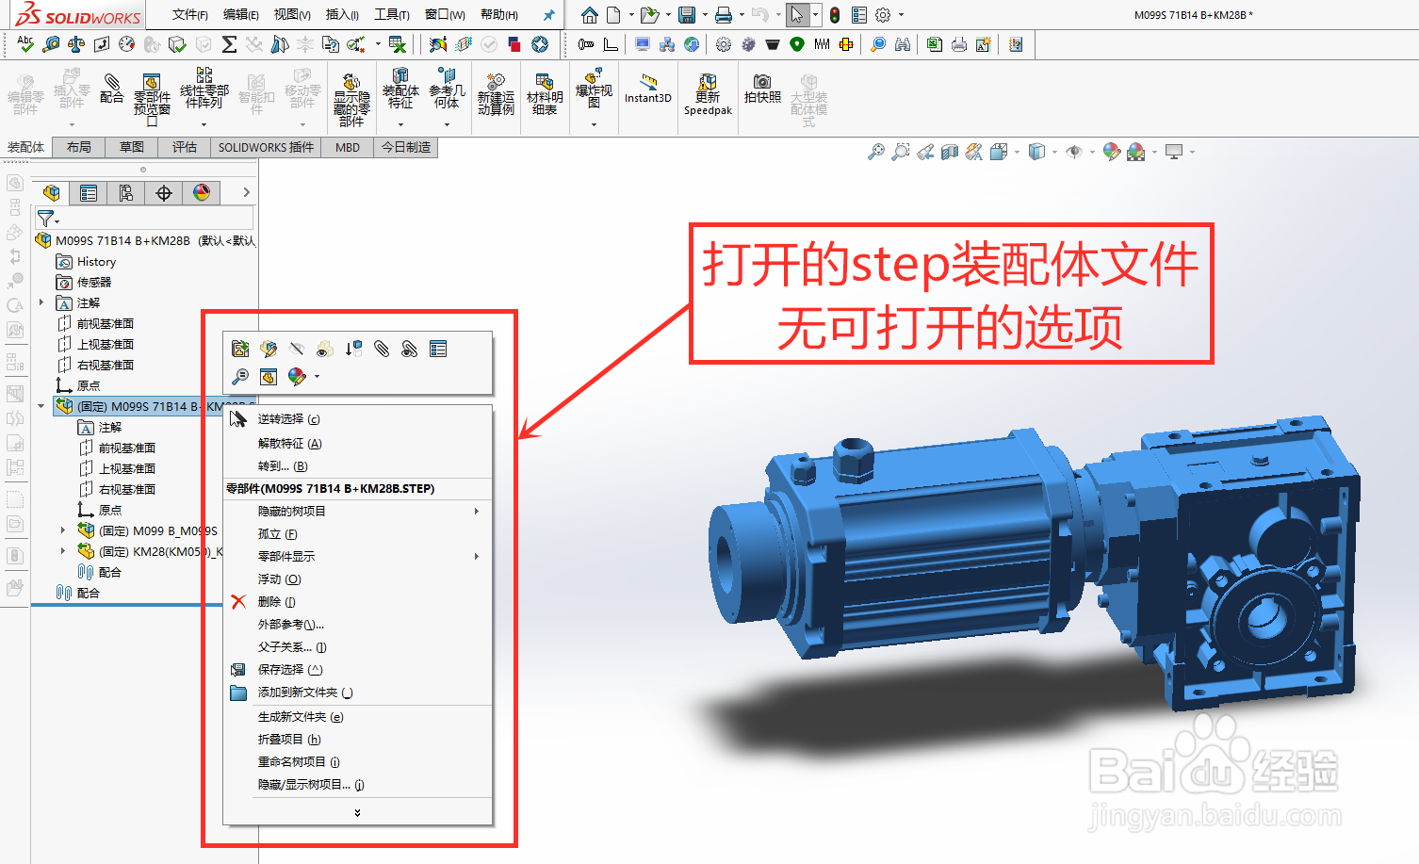Viewport: 1419px width, 864px height.
Task: Insert a Bill of Materials (材料明细表)
Action: point(545,91)
